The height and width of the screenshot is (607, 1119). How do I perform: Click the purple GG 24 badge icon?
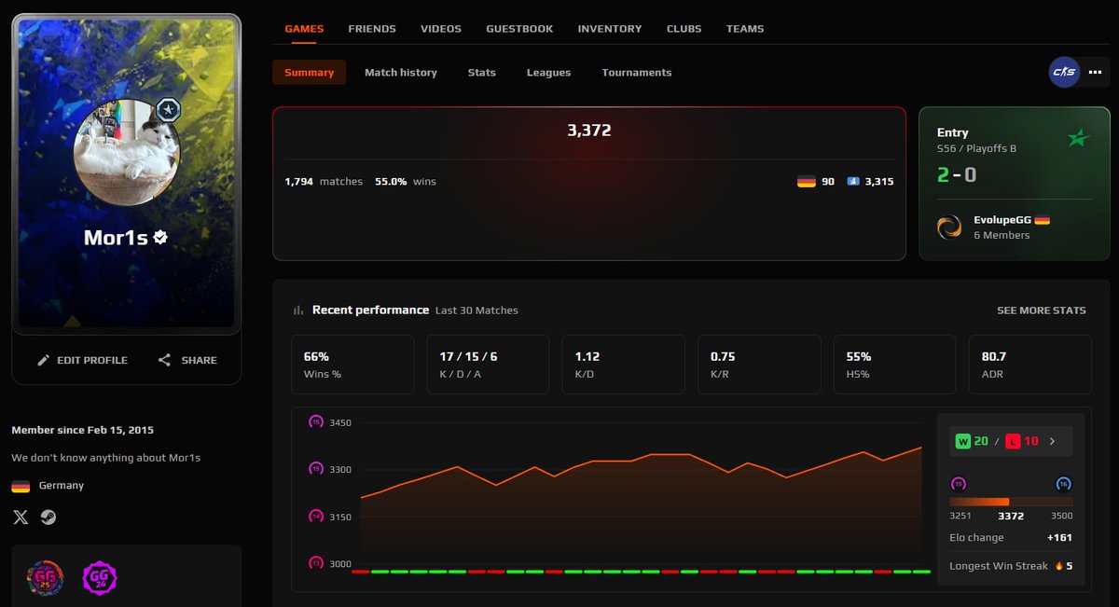[x=100, y=579]
